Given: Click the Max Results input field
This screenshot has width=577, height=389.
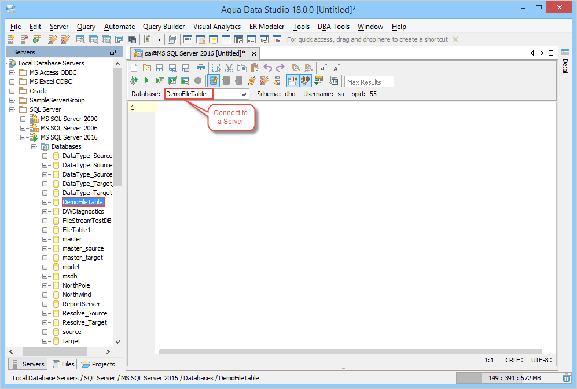Looking at the screenshot, I should tap(369, 82).
